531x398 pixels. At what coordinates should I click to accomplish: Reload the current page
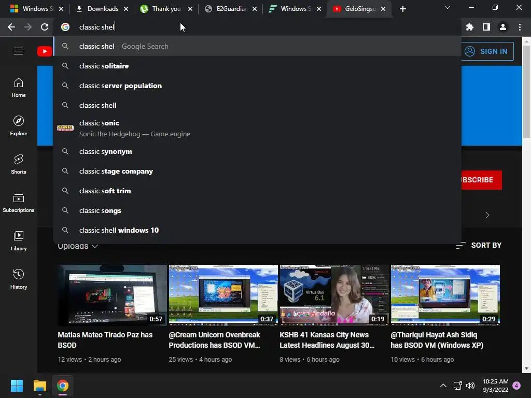pos(45,27)
